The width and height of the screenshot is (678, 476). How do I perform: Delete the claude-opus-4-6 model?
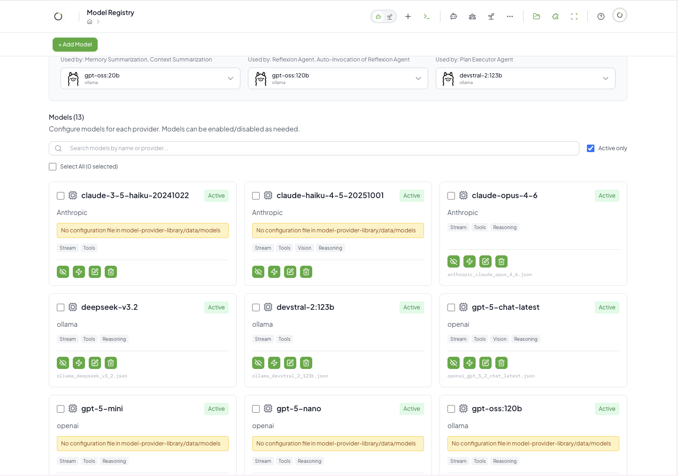coord(501,261)
